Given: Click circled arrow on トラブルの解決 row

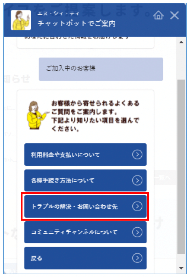Looking at the screenshot, I should point(137,206).
